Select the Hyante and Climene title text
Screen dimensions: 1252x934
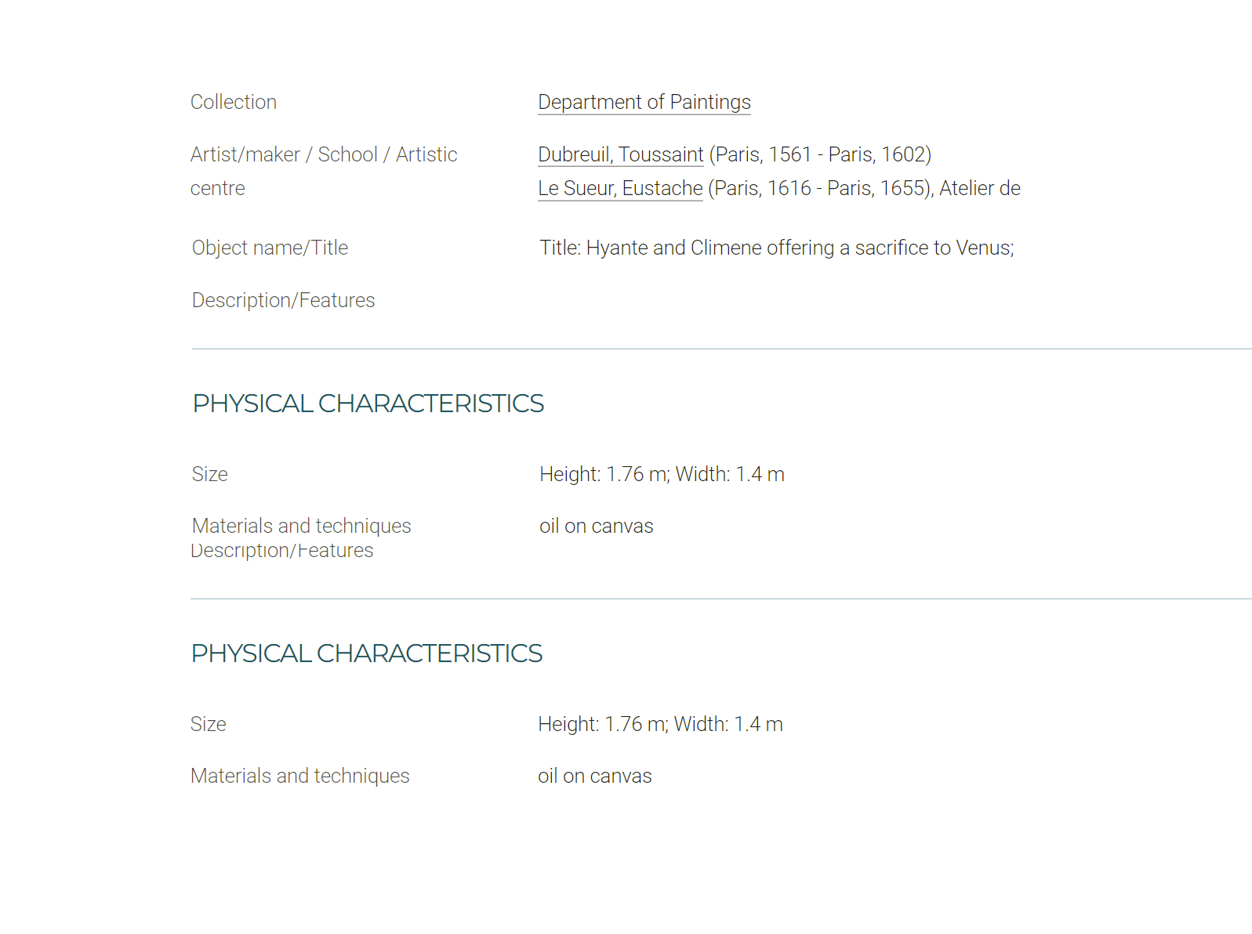click(x=777, y=248)
